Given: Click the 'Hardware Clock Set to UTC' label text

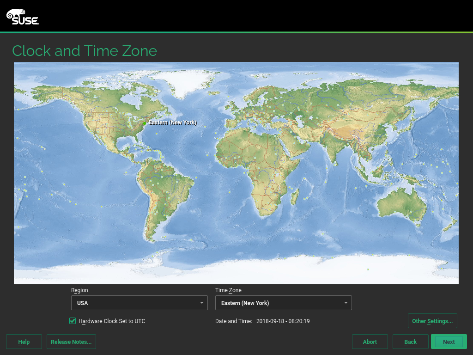Looking at the screenshot, I should [112, 321].
